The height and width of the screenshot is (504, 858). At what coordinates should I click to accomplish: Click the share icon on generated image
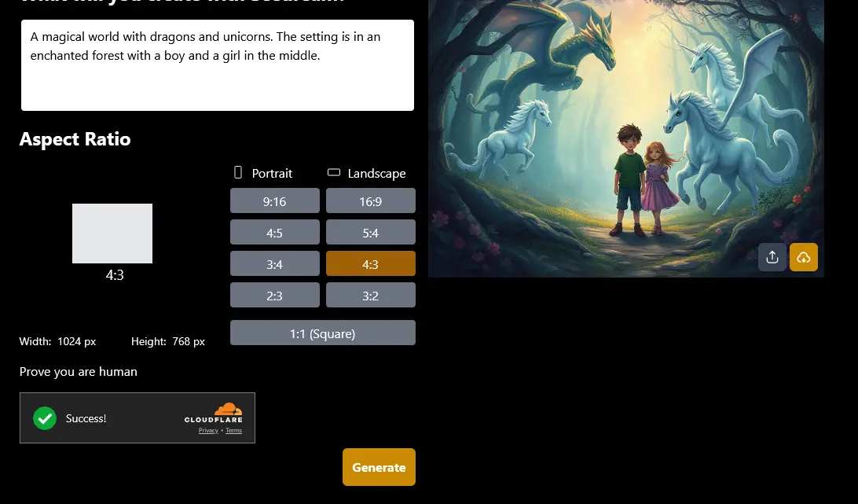[772, 257]
